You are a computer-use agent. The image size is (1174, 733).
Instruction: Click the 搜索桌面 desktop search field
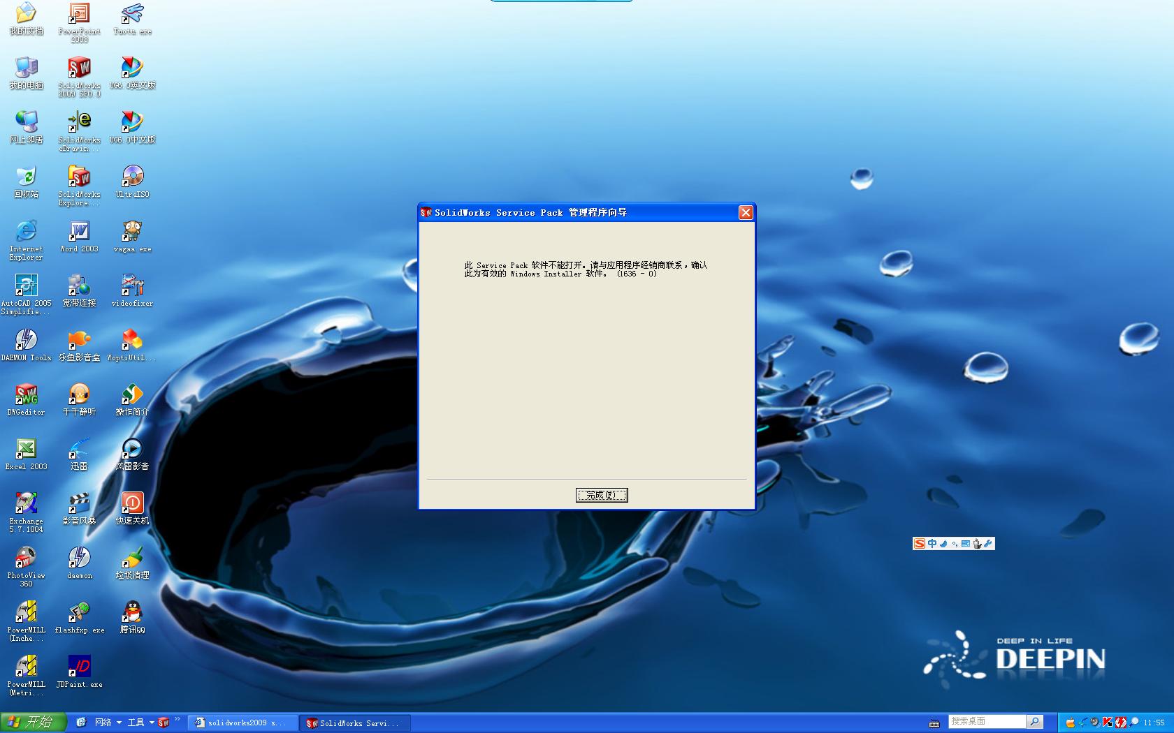click(987, 721)
